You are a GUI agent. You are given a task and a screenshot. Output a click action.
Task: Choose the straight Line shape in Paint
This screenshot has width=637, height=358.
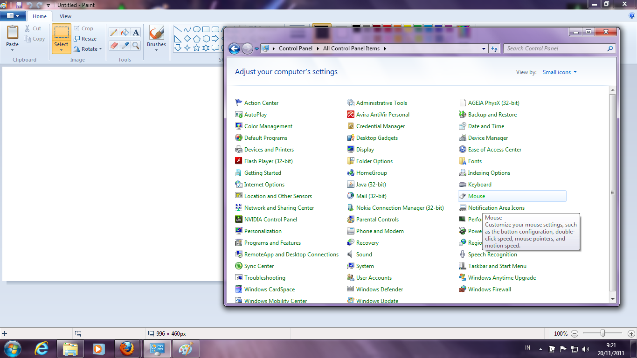pos(178,29)
